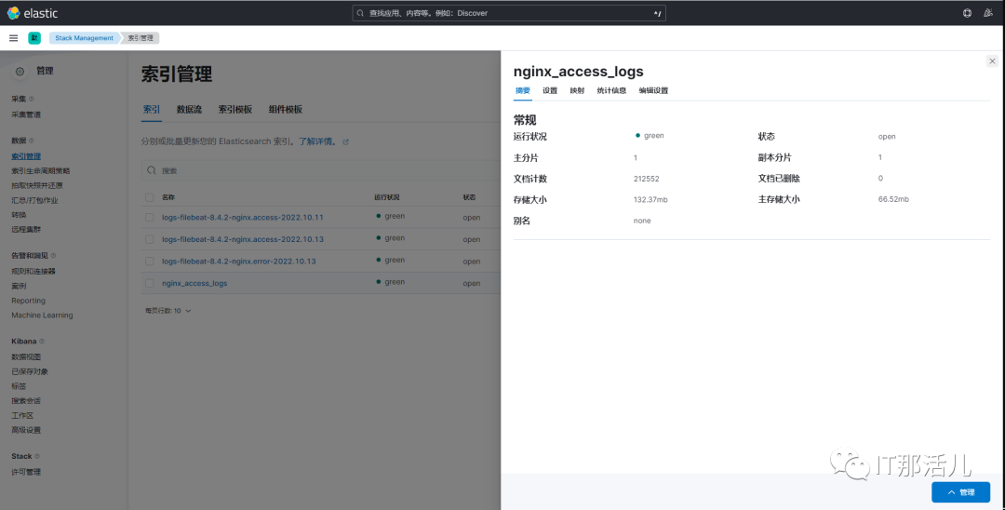The width and height of the screenshot is (1005, 510).
Task: Select the 索引模板 tab
Action: click(235, 110)
